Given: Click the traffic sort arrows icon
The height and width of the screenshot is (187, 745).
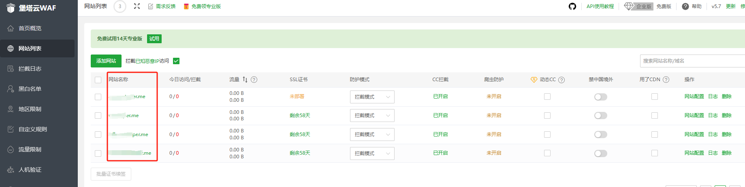Looking at the screenshot, I should click(x=245, y=80).
